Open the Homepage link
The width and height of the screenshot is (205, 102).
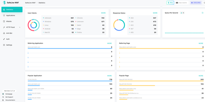(9, 94)
